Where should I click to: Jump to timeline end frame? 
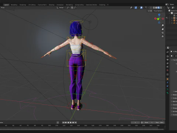click(76, 123)
